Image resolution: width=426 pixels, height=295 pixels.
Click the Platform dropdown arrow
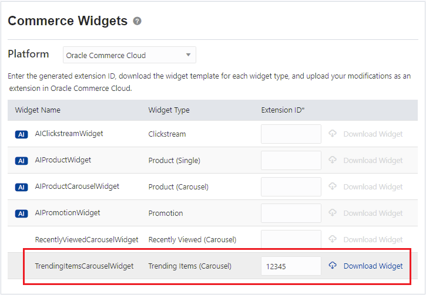[188, 55]
